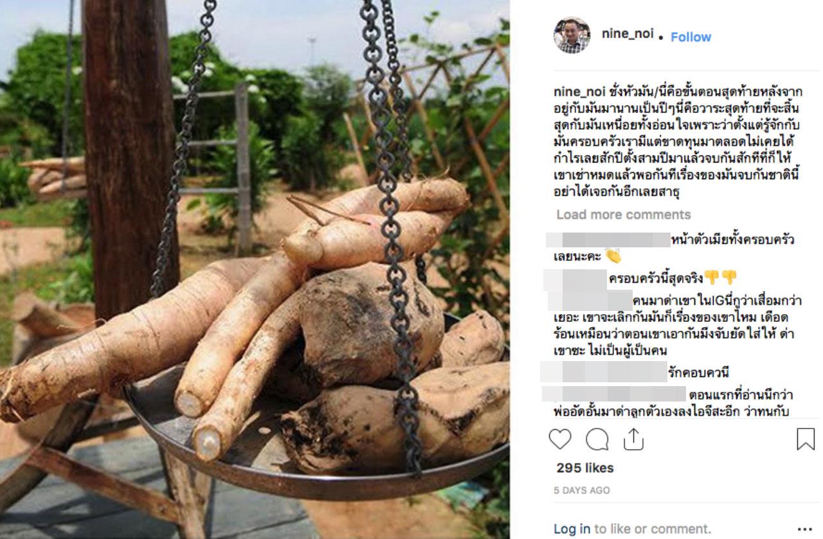This screenshot has width=823, height=539.
Task: Click the yam photo on the scale
Action: [x=255, y=269]
